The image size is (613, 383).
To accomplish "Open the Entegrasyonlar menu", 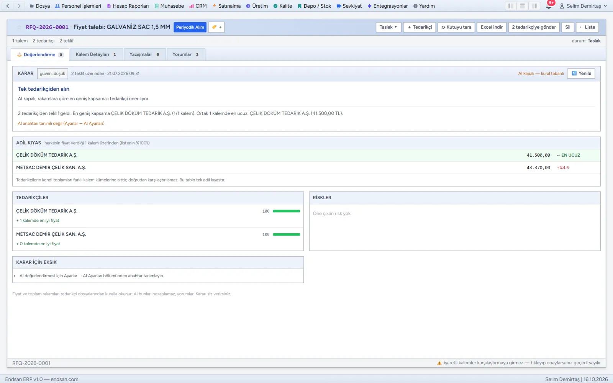I will click(x=387, y=6).
